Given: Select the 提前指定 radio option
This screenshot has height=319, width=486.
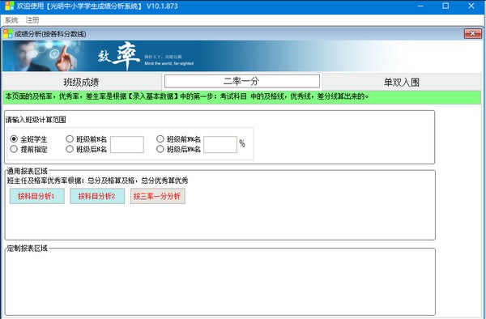Looking at the screenshot, I should tap(28, 149).
